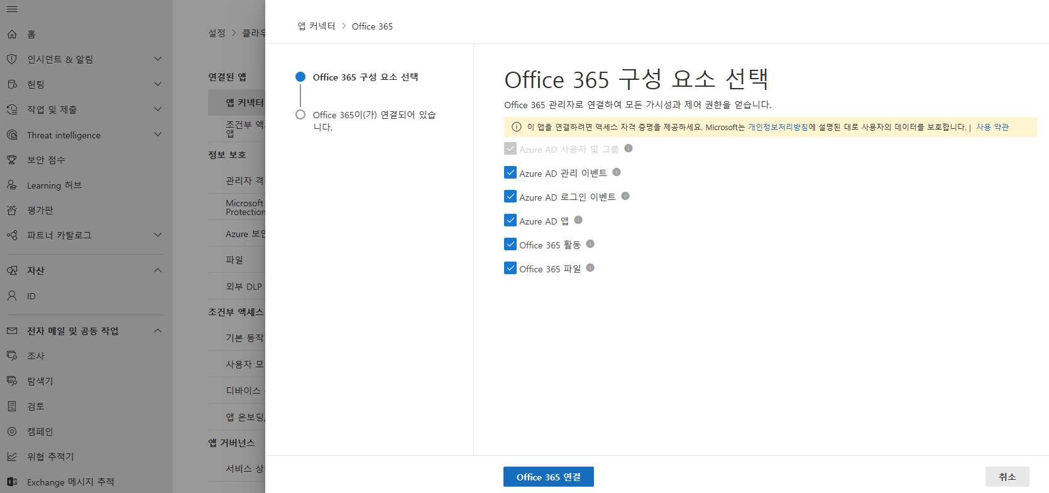This screenshot has width=1049, height=493.
Task: Collapse the 자산 section chevron
Action: click(158, 270)
